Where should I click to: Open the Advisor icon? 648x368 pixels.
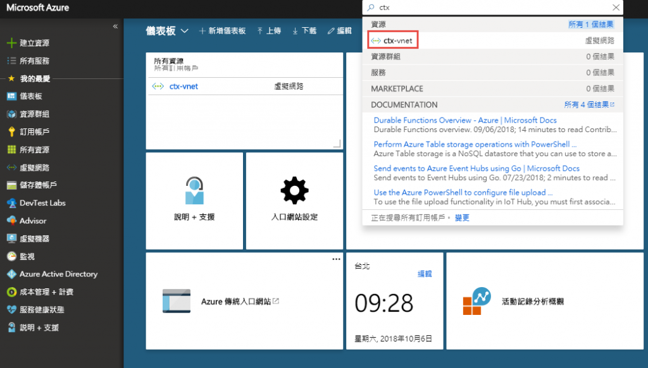[11, 221]
